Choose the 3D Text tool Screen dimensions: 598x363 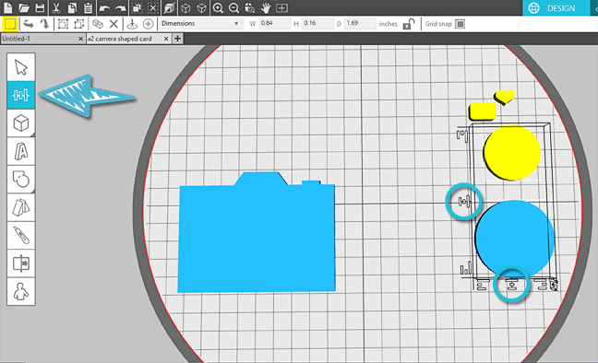pos(21,151)
